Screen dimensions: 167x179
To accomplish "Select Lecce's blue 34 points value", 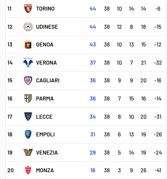I will pyautogui.click(x=93, y=117).
